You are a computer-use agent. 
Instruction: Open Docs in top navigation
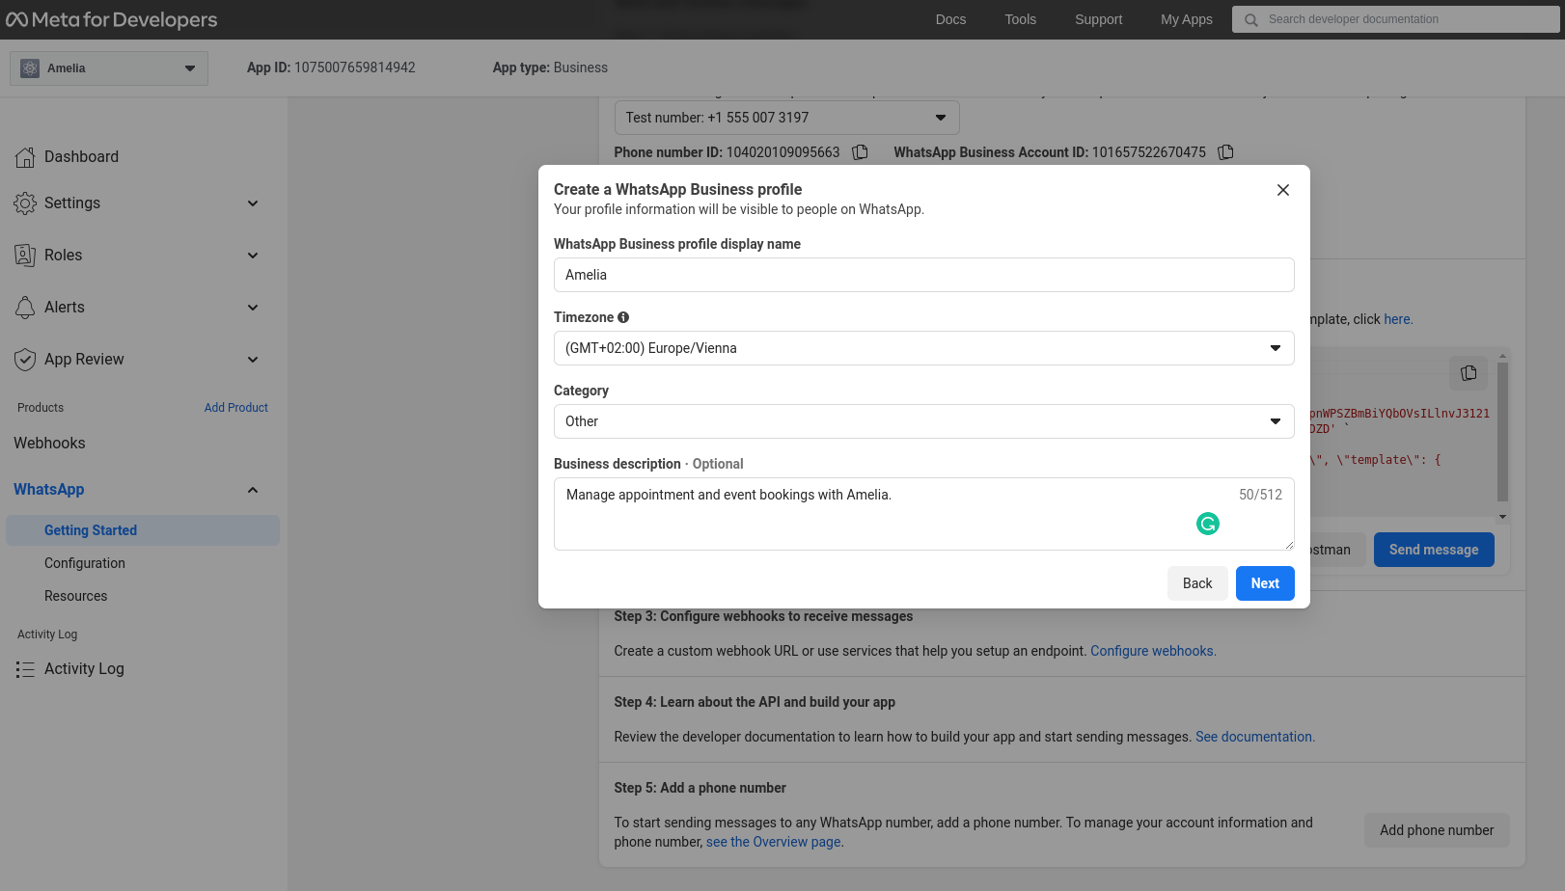tap(950, 19)
